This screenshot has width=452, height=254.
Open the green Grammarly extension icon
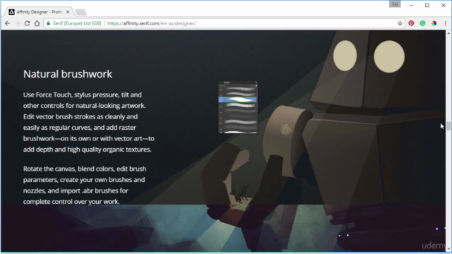click(422, 23)
